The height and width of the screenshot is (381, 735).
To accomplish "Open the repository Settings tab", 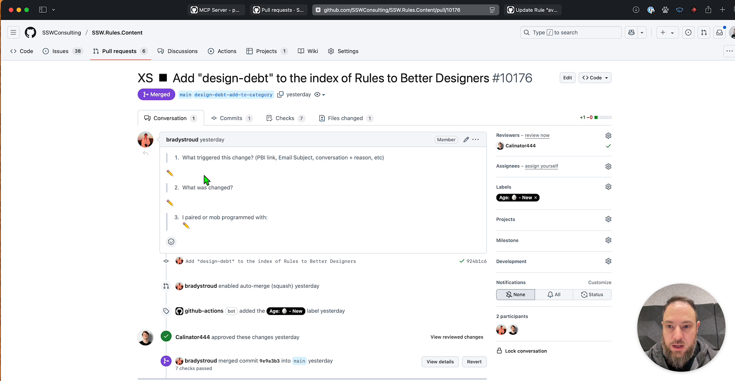I will [x=343, y=51].
